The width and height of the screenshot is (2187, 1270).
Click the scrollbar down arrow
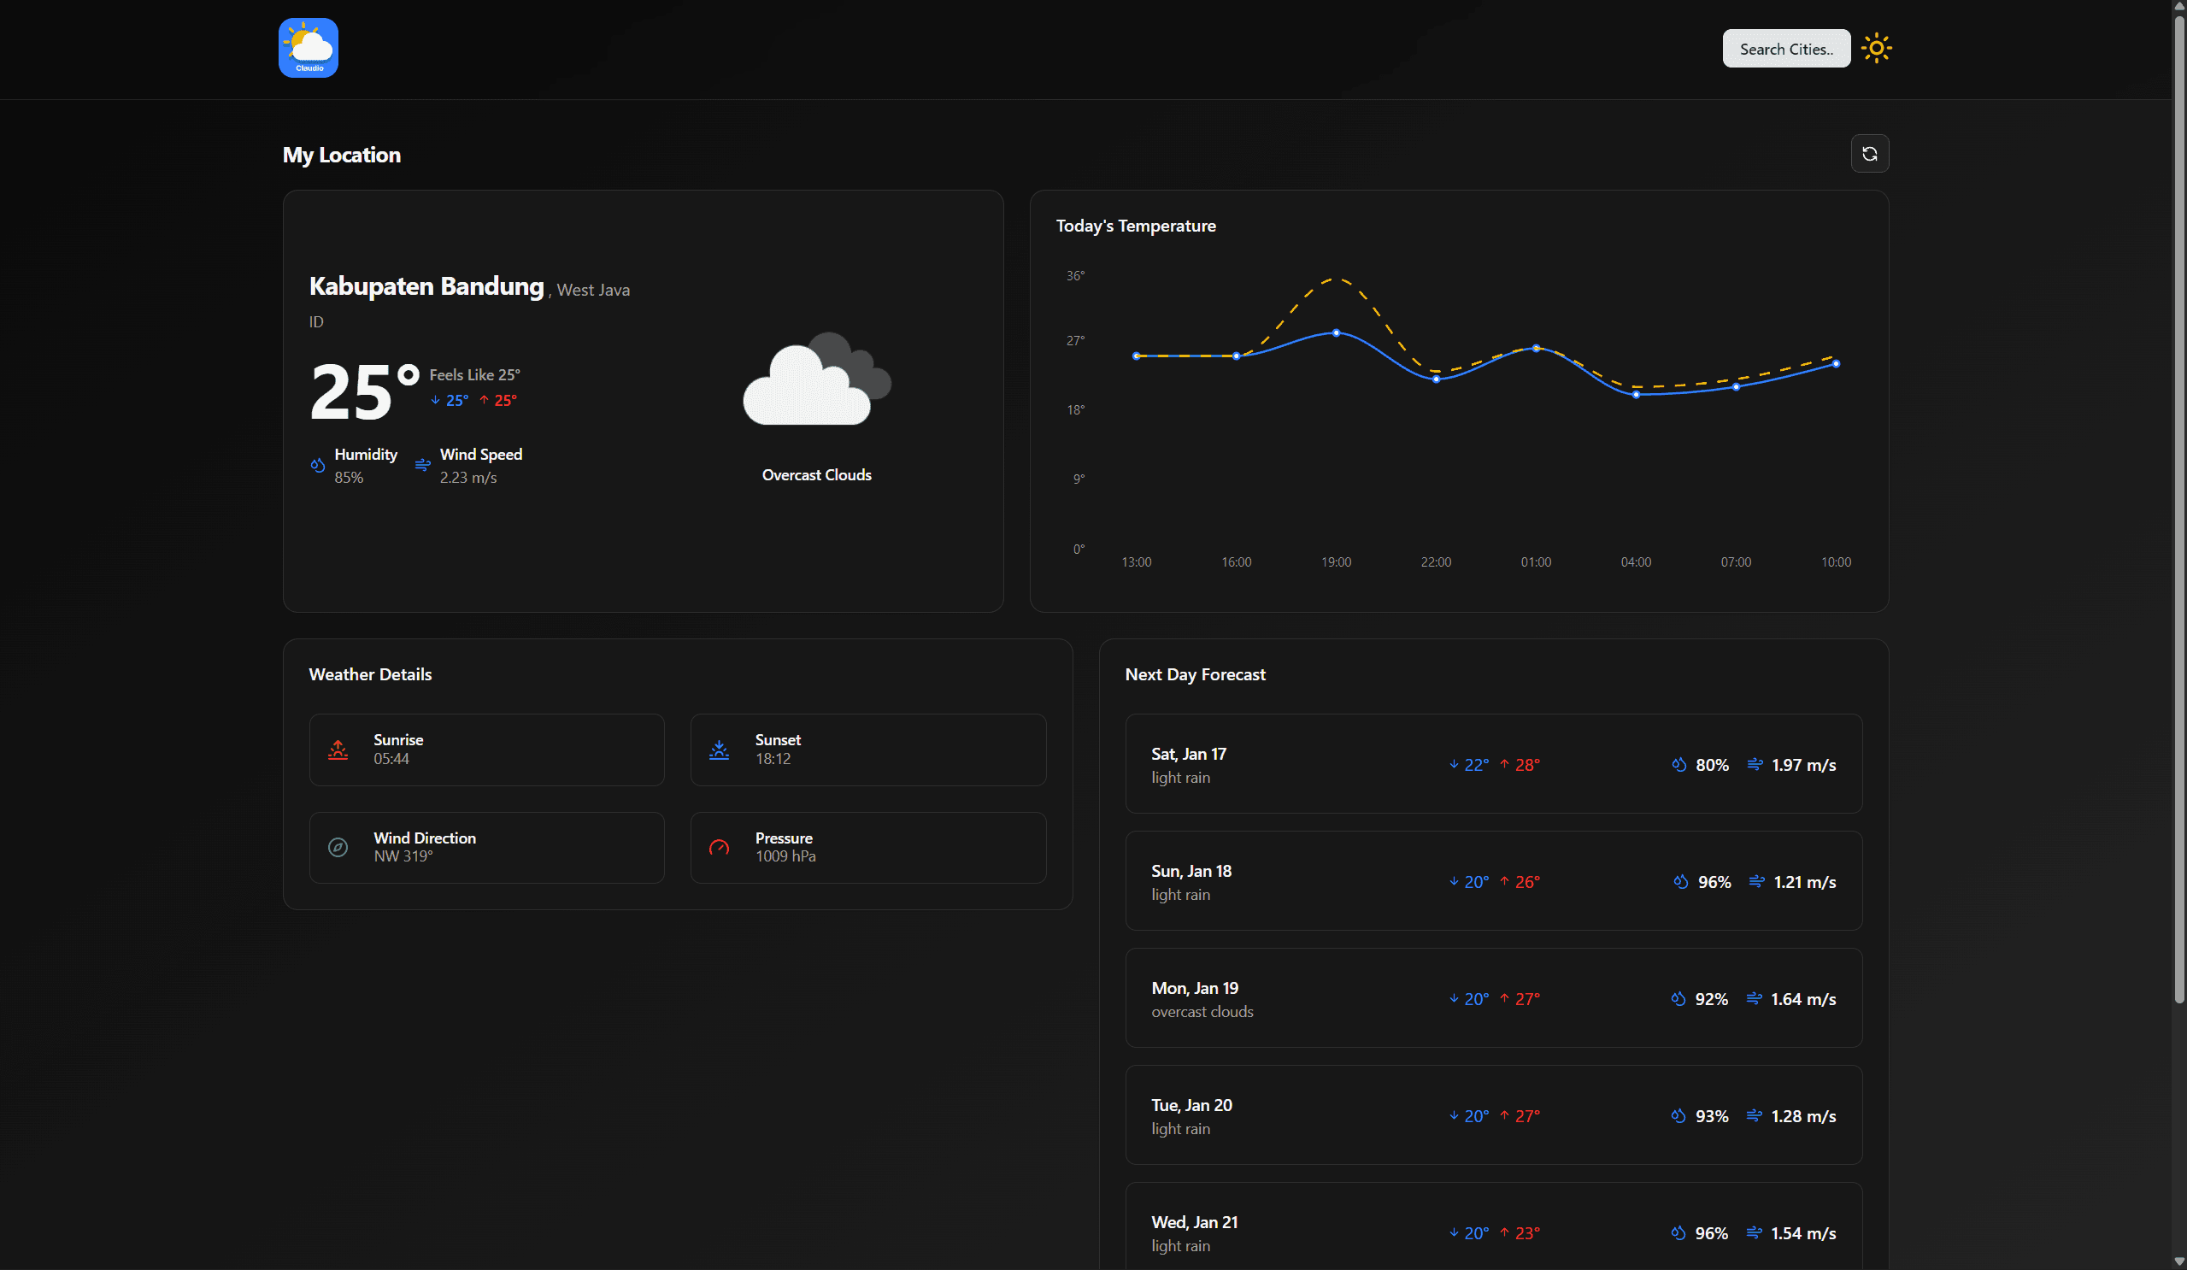click(2178, 1261)
